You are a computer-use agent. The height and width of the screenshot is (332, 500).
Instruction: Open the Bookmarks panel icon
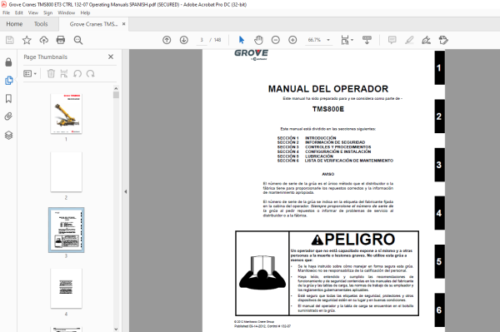pos(8,99)
